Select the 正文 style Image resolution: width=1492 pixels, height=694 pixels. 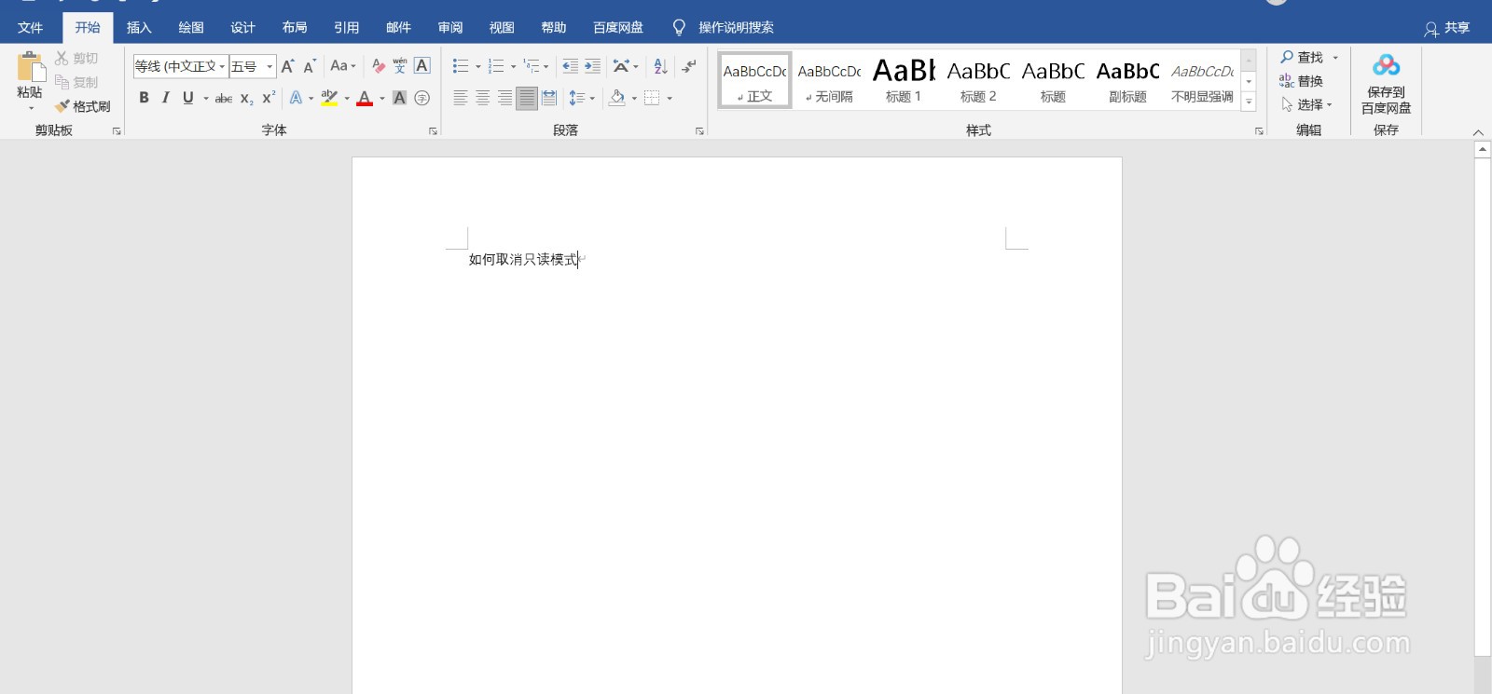pyautogui.click(x=755, y=80)
